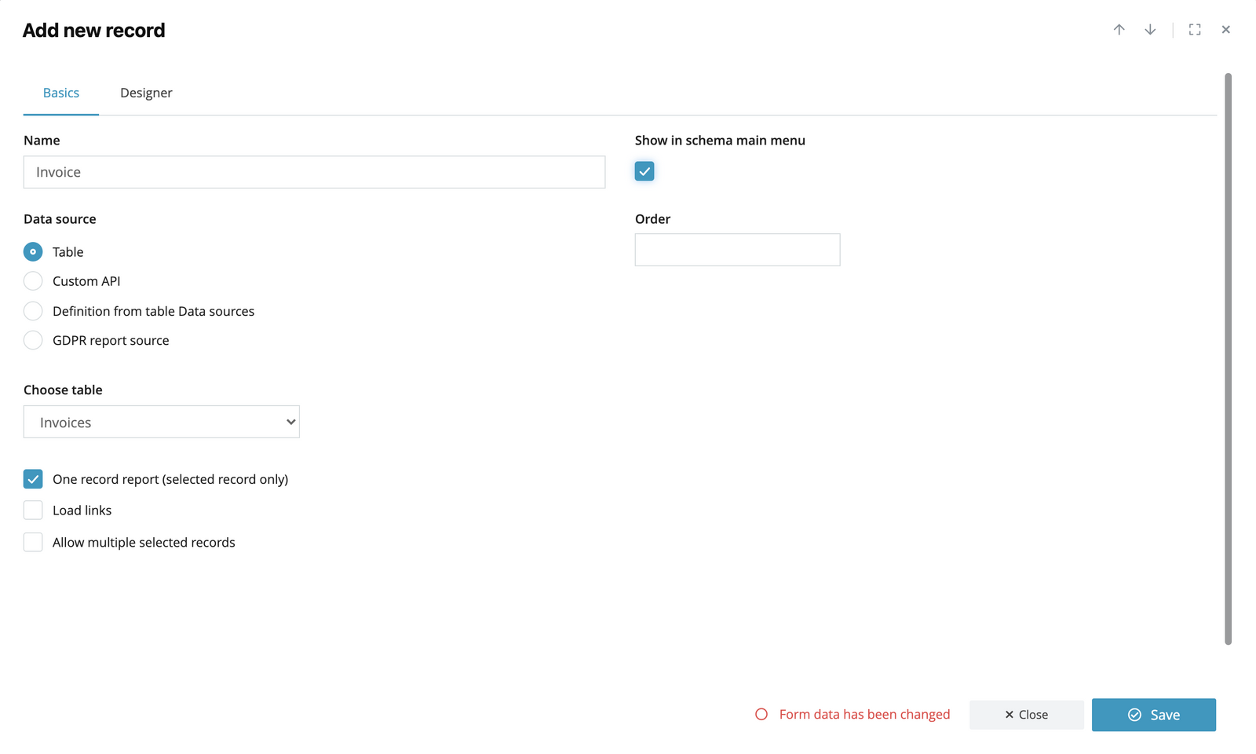Focus the Order input field
The image size is (1256, 754).
737,250
